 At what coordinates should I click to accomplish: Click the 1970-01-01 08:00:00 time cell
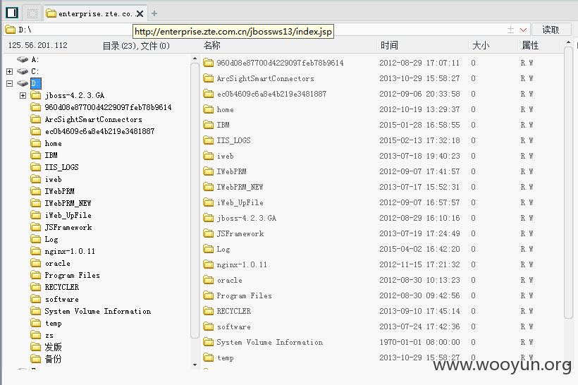(x=419, y=342)
